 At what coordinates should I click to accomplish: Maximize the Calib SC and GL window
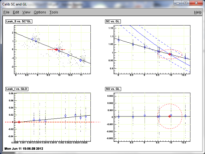(186, 3)
